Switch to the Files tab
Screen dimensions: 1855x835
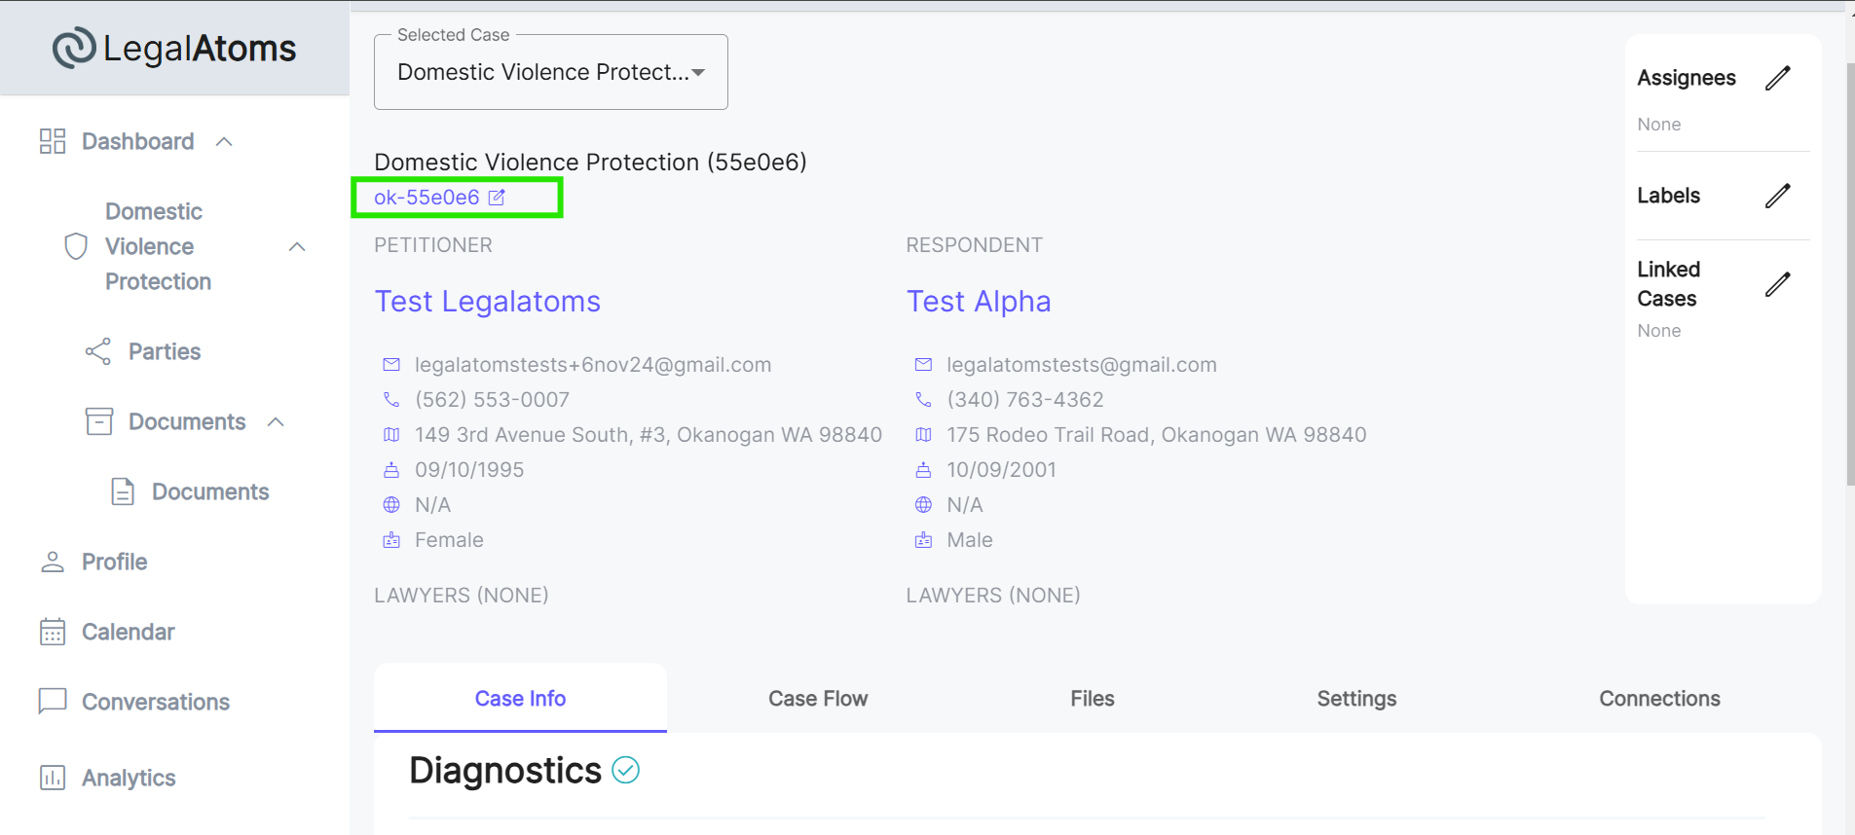tap(1093, 699)
